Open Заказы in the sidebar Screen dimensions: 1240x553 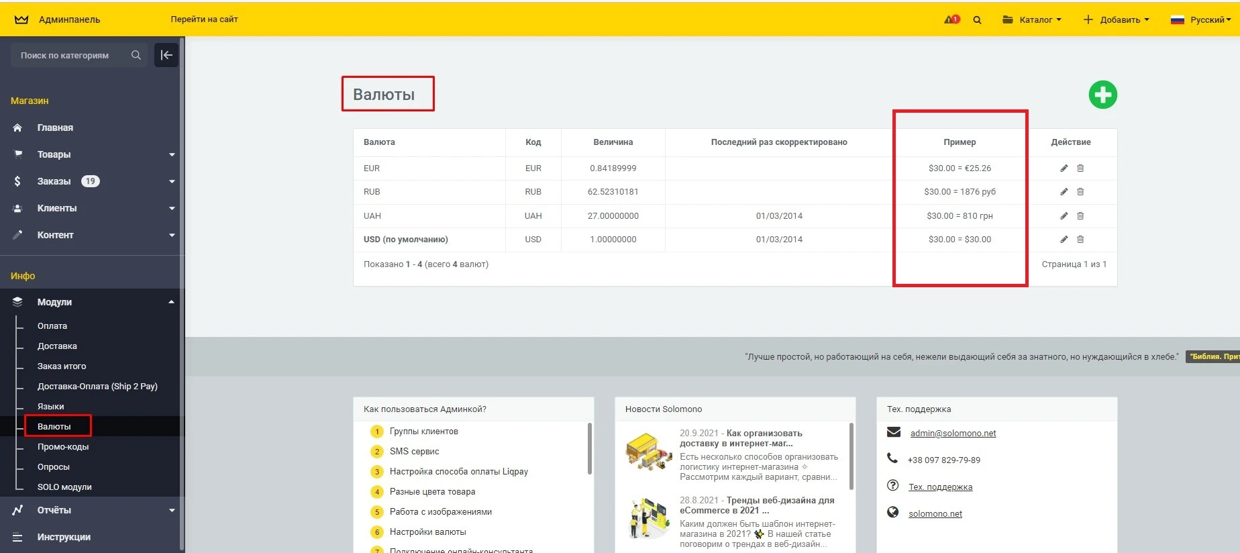[54, 181]
